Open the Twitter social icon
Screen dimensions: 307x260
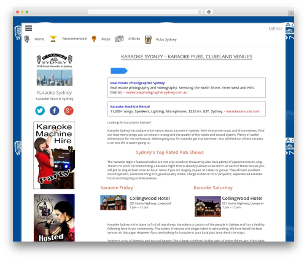40,111
